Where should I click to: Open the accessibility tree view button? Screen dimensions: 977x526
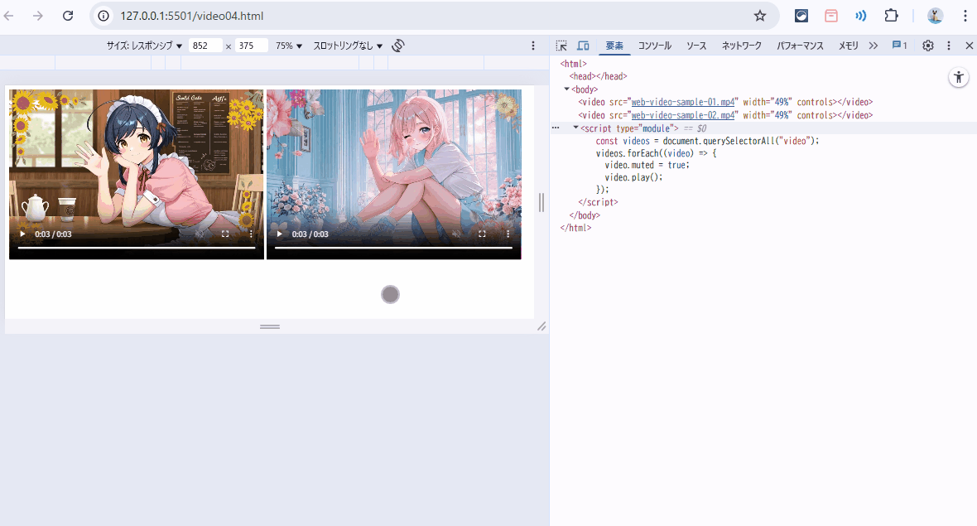[x=959, y=78]
